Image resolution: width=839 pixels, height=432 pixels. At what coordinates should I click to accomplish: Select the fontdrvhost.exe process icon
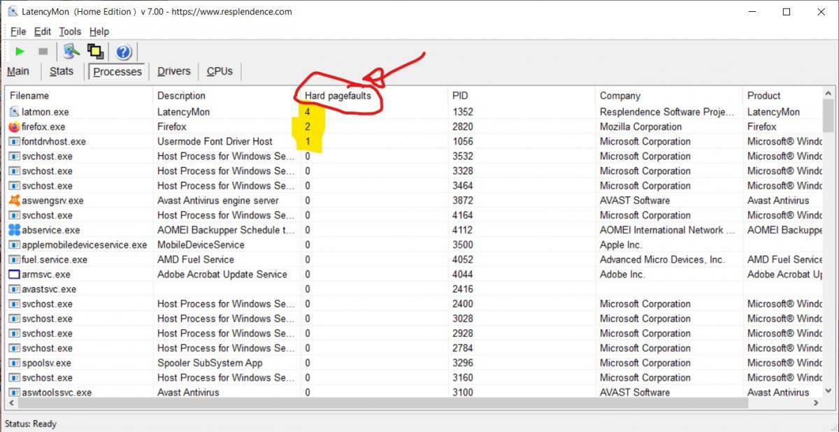tap(15, 141)
